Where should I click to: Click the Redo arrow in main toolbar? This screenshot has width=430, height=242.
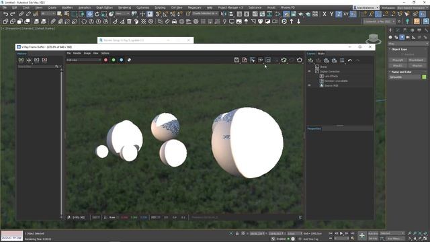click(x=12, y=13)
